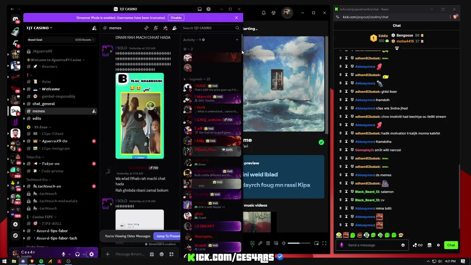Open the Boost Goal progress entry
The width and height of the screenshot is (471, 265).
click(61, 40)
